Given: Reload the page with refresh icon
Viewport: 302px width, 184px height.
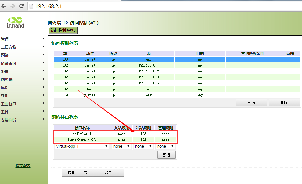Looking at the screenshot, I should click(x=21, y=6).
